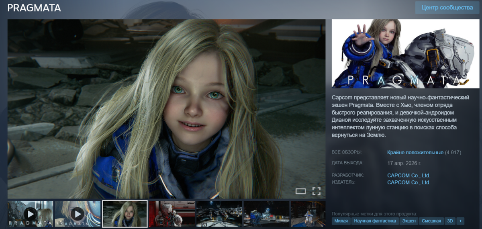Image resolution: width=482 pixels, height=229 pixels.
Task: Select the highlighted girl close-up thumbnail
Action: (125, 214)
